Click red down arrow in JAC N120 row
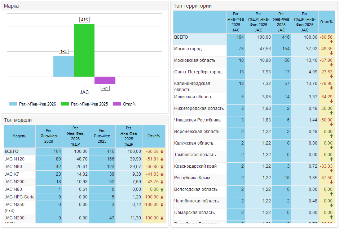Screen dimensions: 339x240 [x=162, y=159]
